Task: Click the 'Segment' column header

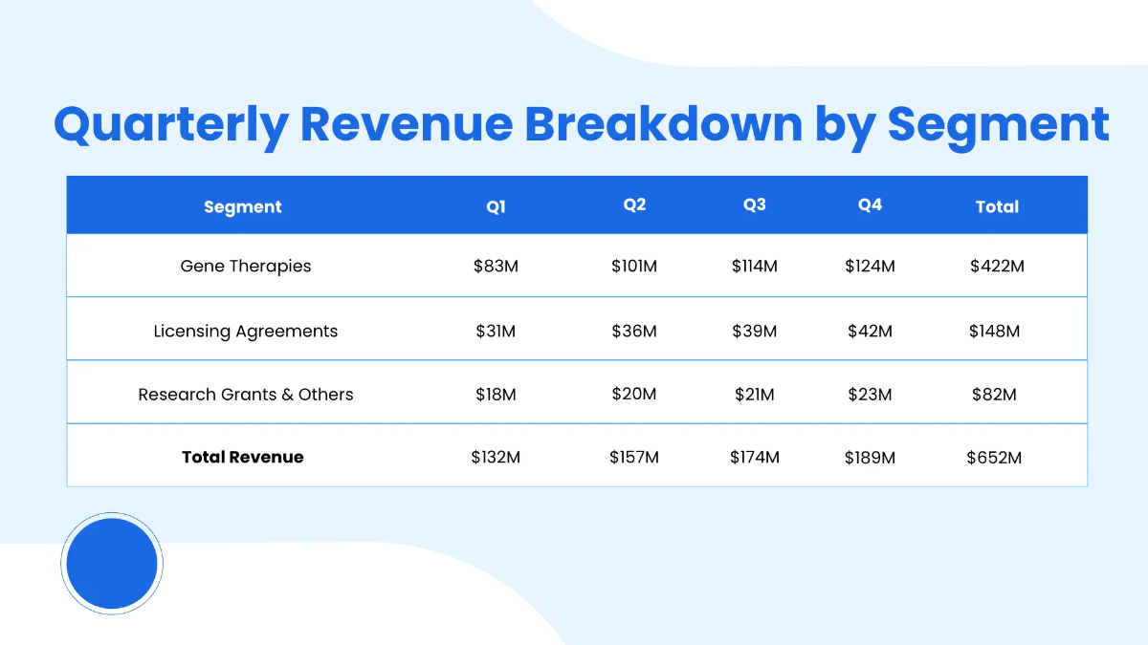Action: pos(243,206)
